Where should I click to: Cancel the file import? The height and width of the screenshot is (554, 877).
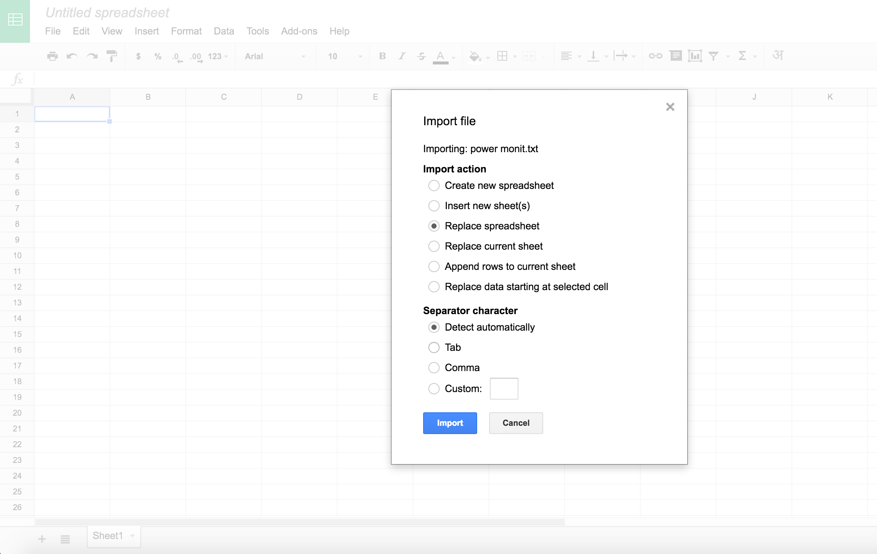(516, 423)
